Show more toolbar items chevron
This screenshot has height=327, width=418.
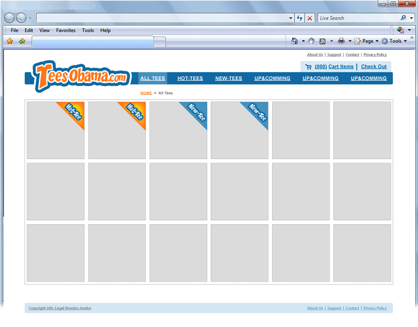tap(412, 38)
